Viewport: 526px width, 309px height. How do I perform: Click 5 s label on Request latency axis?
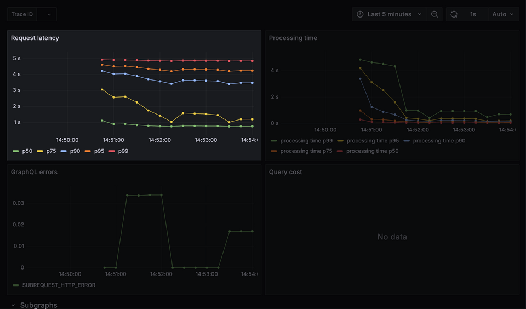pos(17,58)
